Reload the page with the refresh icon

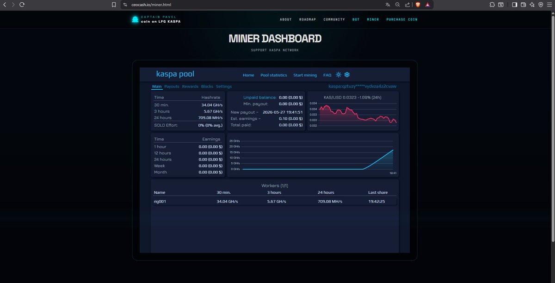22,4
